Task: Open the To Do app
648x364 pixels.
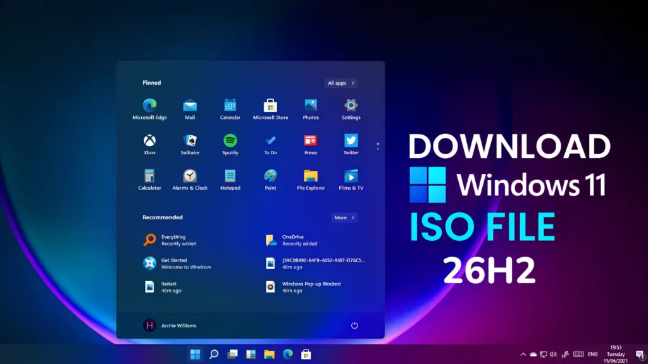Action: [270, 145]
